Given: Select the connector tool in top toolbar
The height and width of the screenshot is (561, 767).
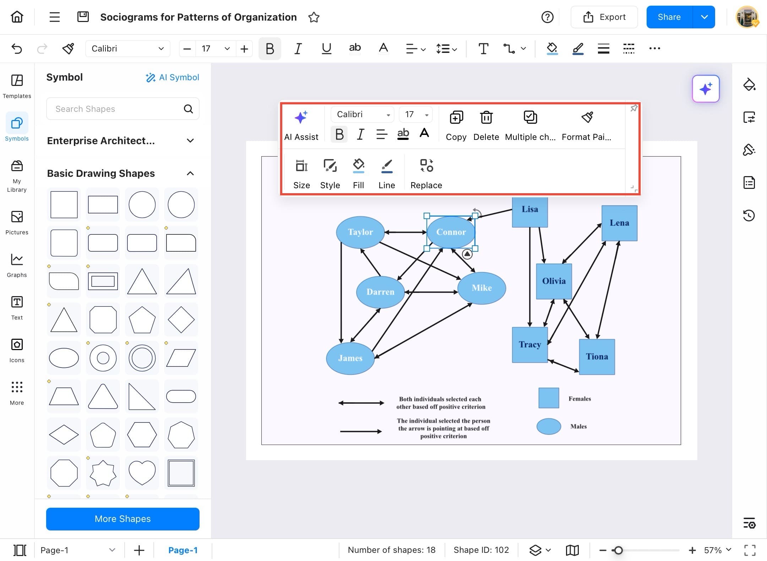Looking at the screenshot, I should point(509,49).
